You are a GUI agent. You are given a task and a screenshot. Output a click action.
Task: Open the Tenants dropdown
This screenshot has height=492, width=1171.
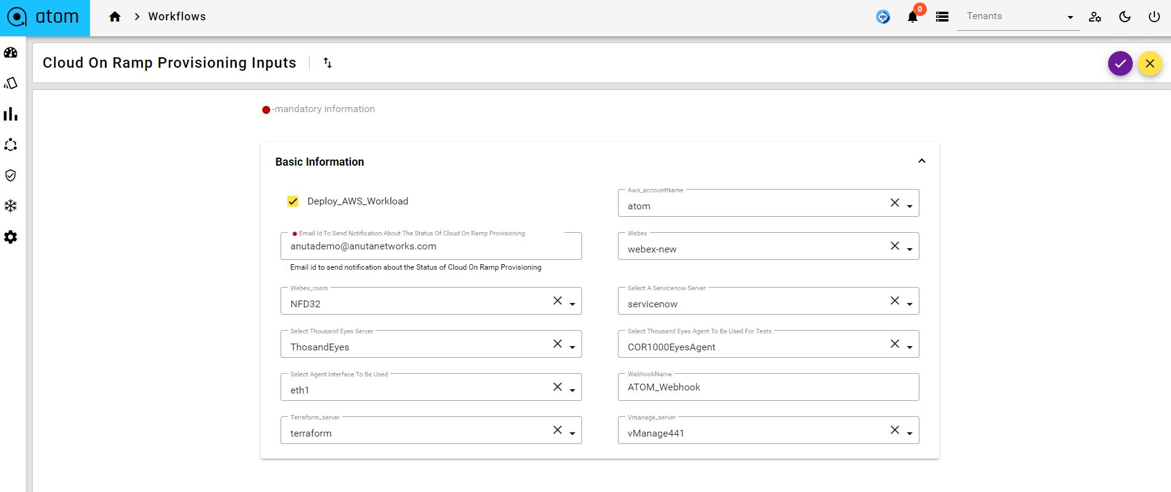[1018, 17]
